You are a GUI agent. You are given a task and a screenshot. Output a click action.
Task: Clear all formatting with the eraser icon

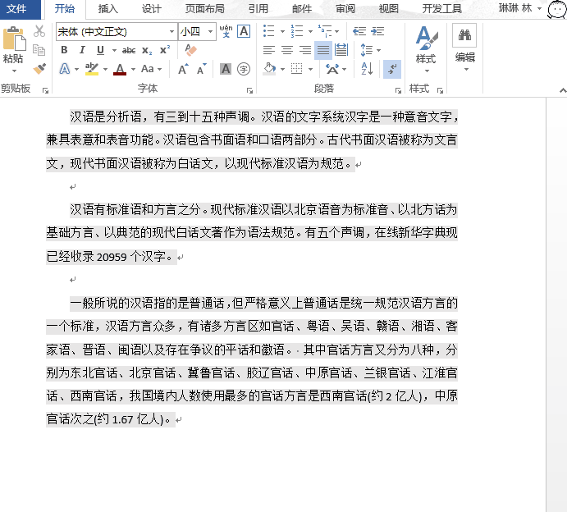coord(190,50)
